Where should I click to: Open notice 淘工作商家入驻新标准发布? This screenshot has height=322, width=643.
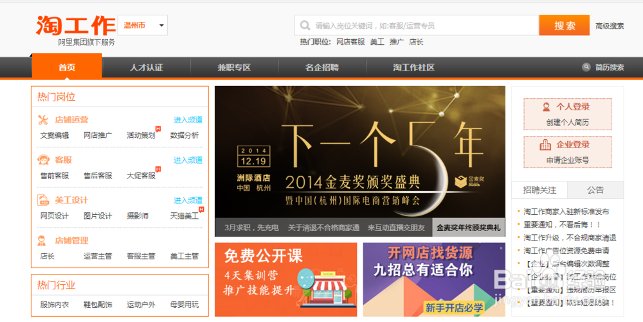tap(566, 212)
